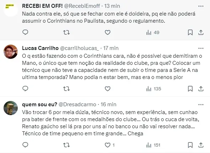Image resolution: width=210 pixels, height=153 pixels.
Task: Retweet Lucas Carrilho's post
Action: point(66,89)
